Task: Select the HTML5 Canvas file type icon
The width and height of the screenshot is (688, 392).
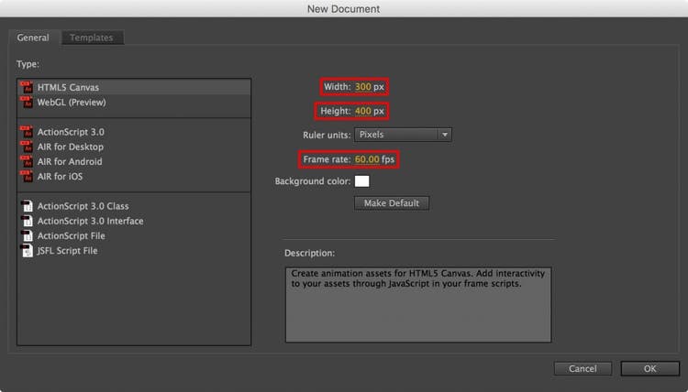Action: click(26, 88)
